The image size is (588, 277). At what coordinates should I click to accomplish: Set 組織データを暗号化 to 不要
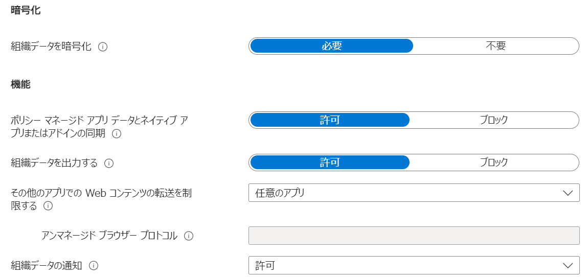[496, 46]
